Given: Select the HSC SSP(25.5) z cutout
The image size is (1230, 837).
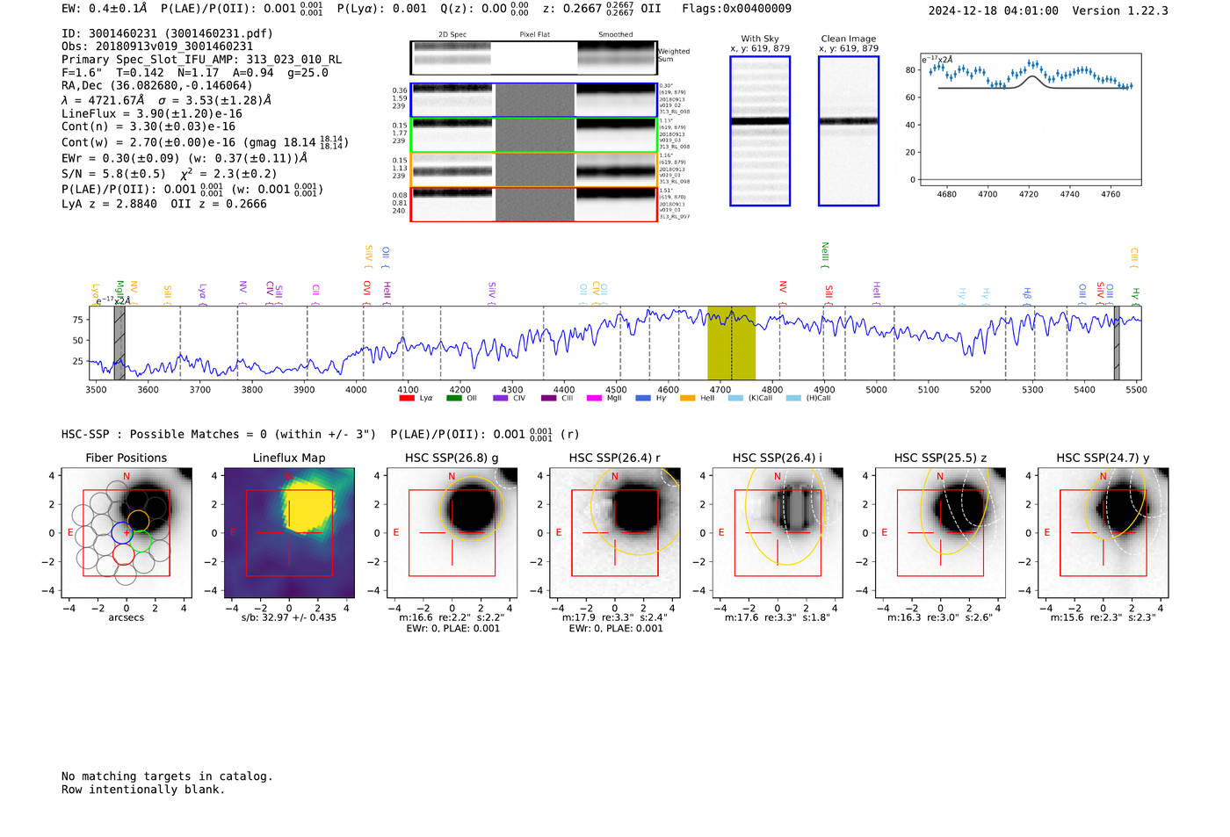Looking at the screenshot, I should click(940, 532).
